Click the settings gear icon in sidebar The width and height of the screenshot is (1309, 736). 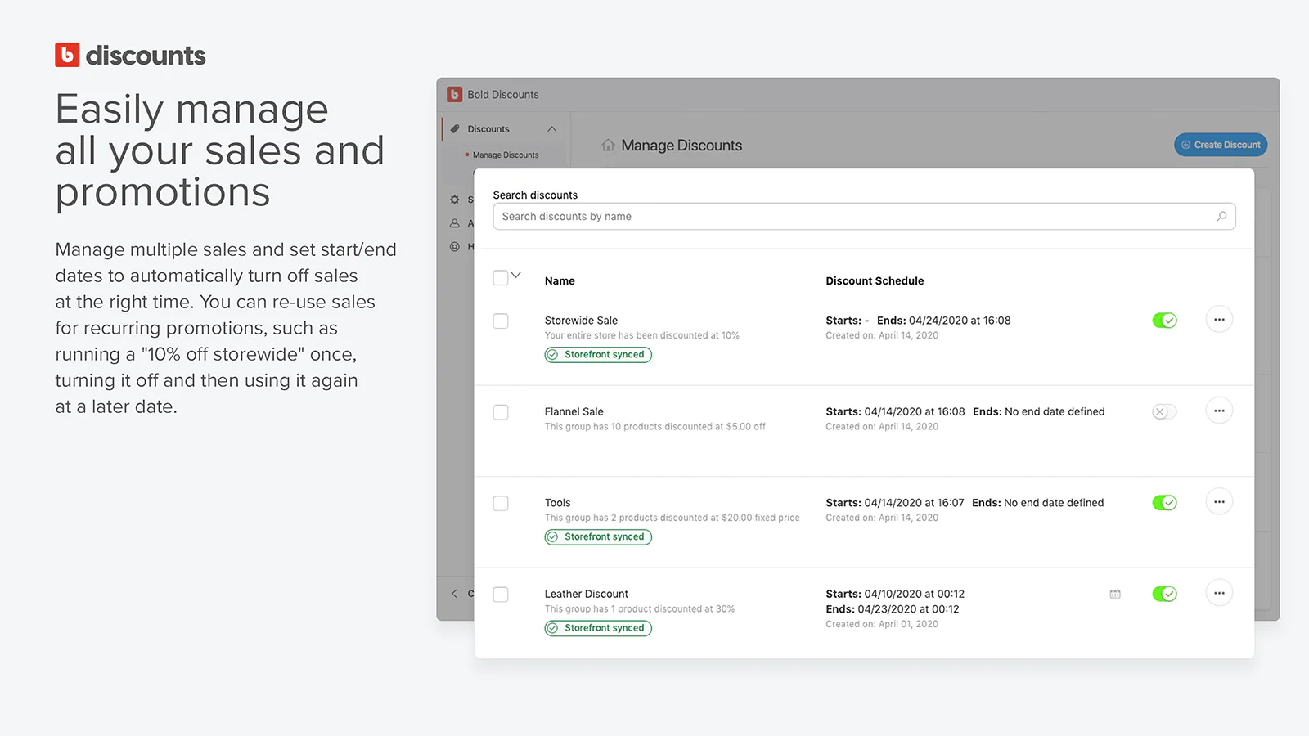tap(455, 200)
